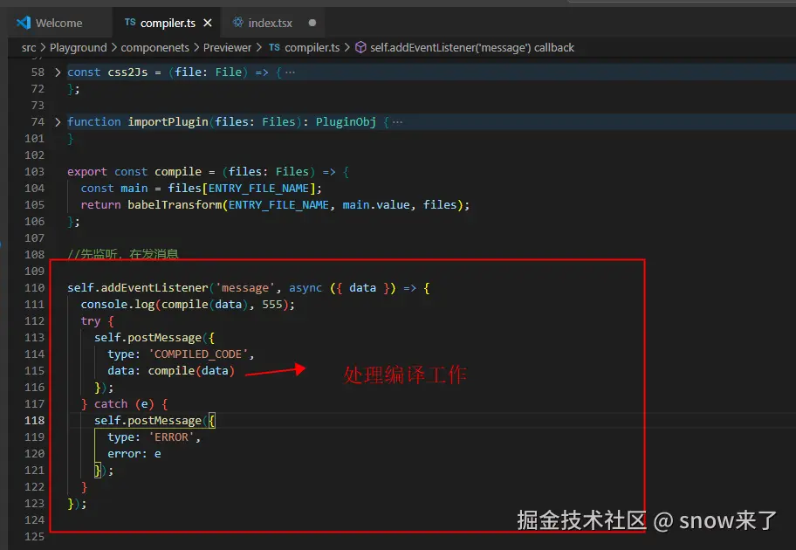
Task: Open the Playground breadcrumb segment
Action: tap(79, 48)
